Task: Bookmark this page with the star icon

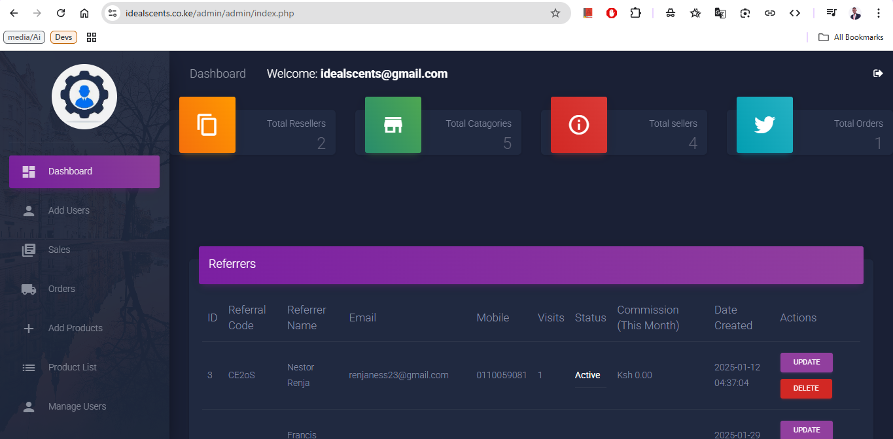Action: (x=555, y=13)
